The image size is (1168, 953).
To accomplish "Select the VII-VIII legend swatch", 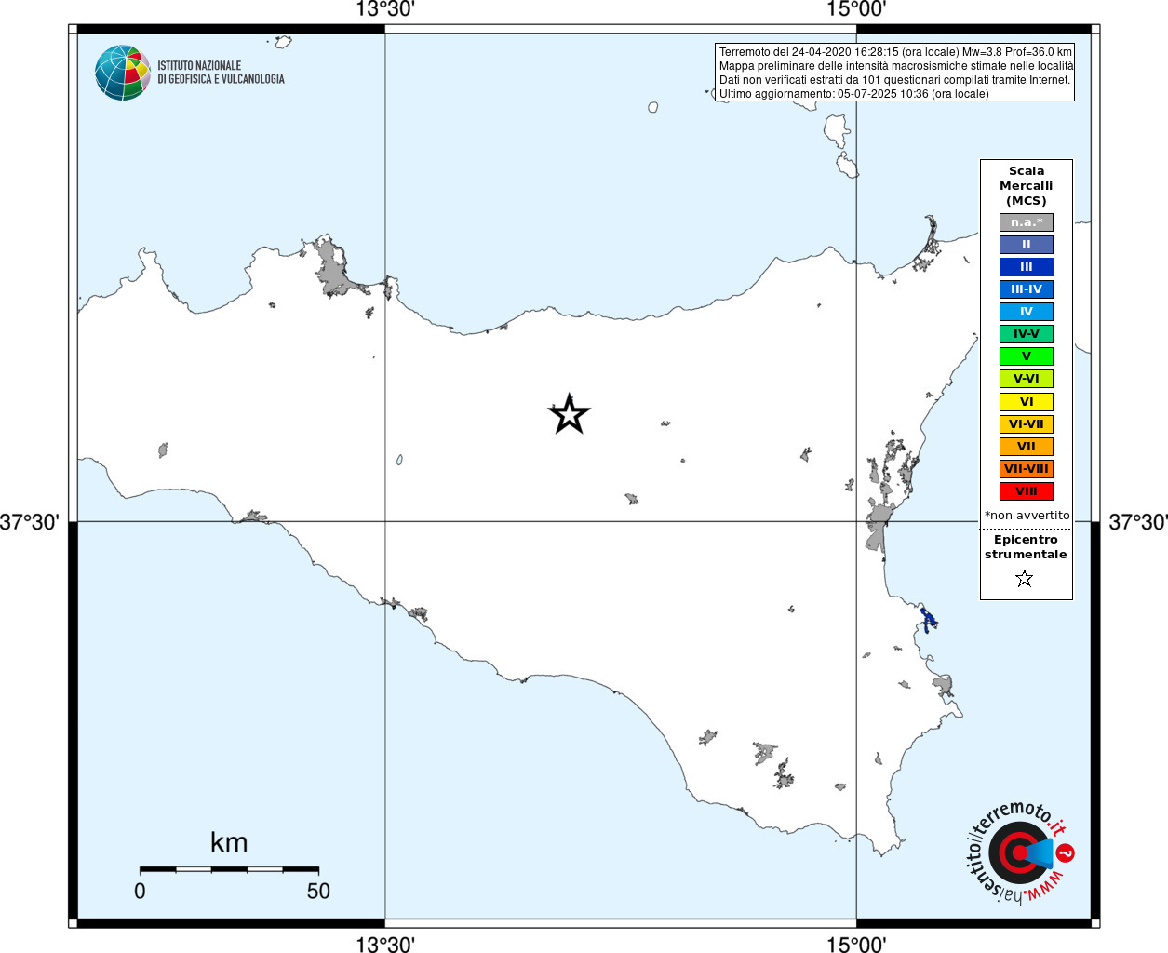I will click(1027, 469).
